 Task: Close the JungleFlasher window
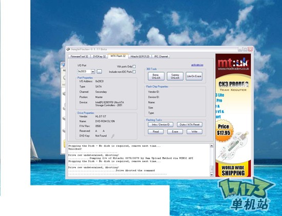click(250, 49)
